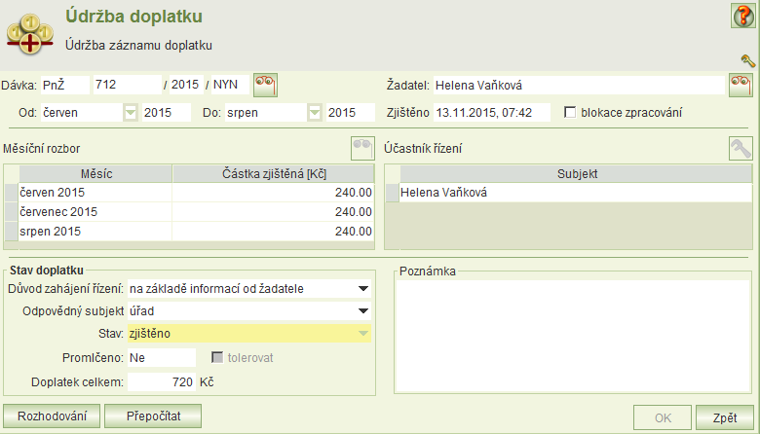The width and height of the screenshot is (760, 434).
Task: View Žadatel details with the glasses icon
Action: click(741, 86)
